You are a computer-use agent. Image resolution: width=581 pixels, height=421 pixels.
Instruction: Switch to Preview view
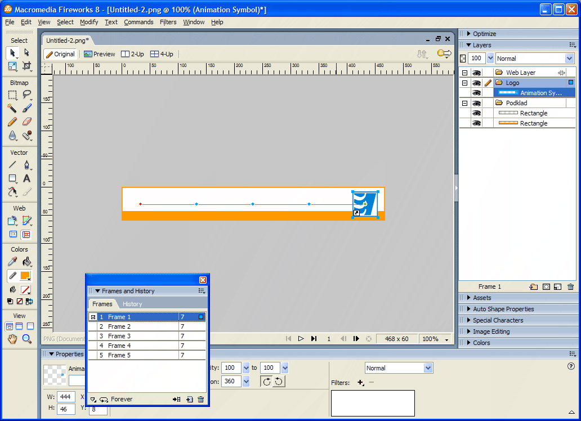(100, 54)
